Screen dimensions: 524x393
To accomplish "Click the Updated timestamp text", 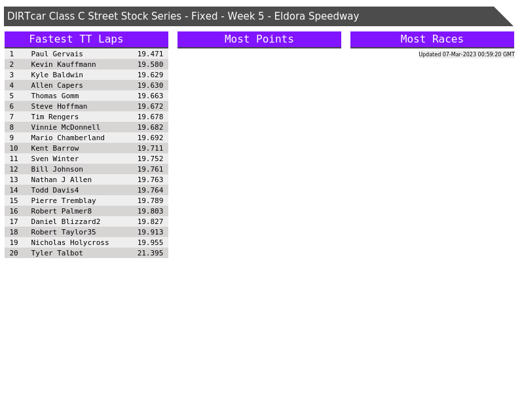I will click(466, 54).
